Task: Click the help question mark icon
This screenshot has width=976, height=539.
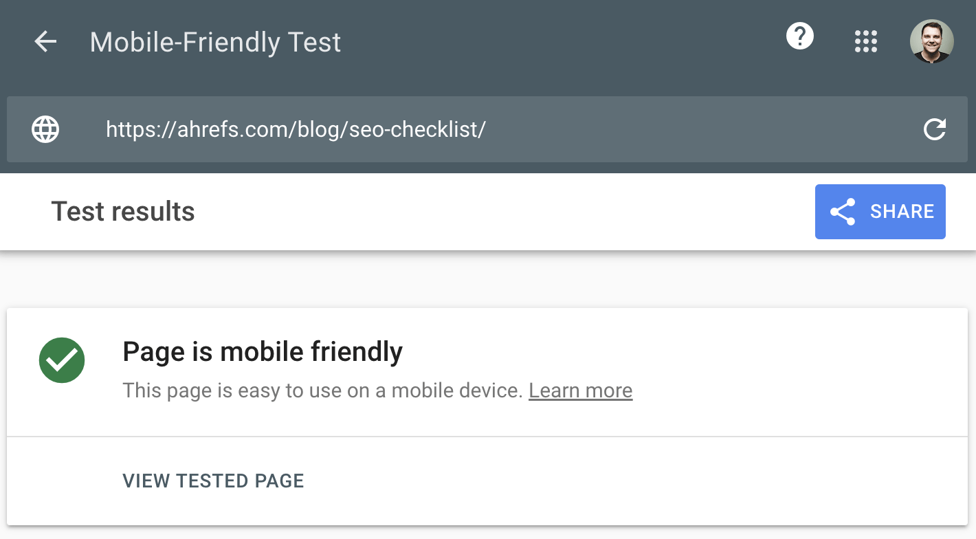Action: coord(799,36)
